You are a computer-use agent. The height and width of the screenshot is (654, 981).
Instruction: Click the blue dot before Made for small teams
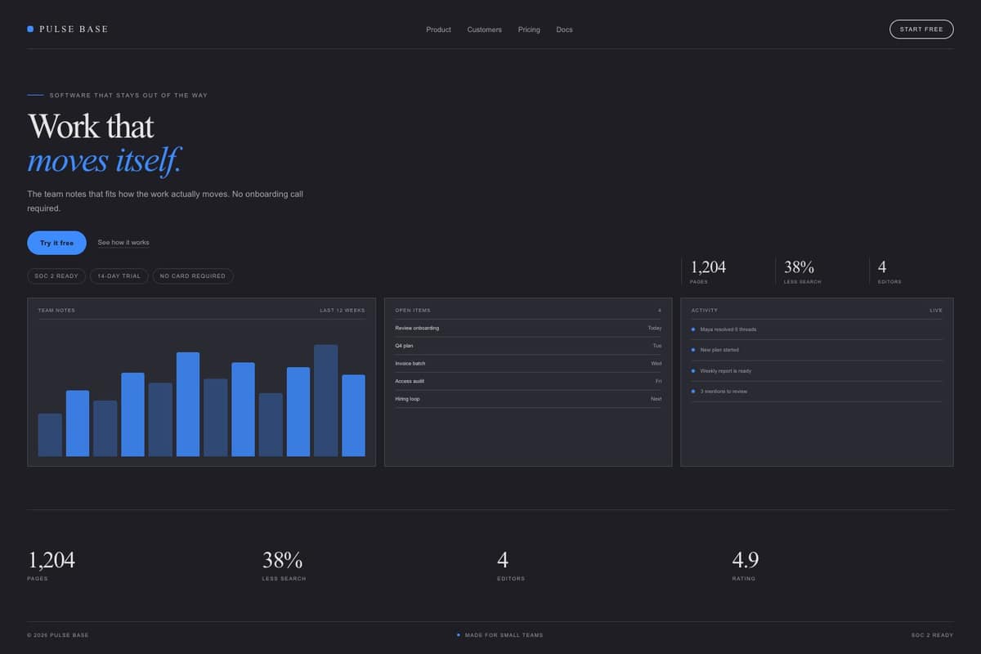(x=459, y=635)
